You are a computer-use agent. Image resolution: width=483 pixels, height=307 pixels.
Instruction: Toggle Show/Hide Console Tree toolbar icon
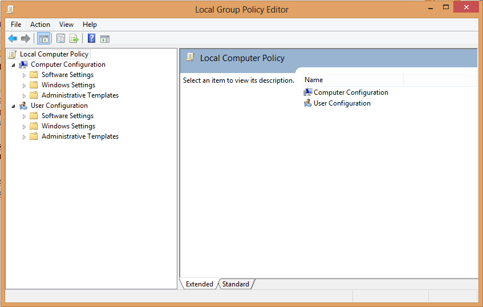coord(43,39)
